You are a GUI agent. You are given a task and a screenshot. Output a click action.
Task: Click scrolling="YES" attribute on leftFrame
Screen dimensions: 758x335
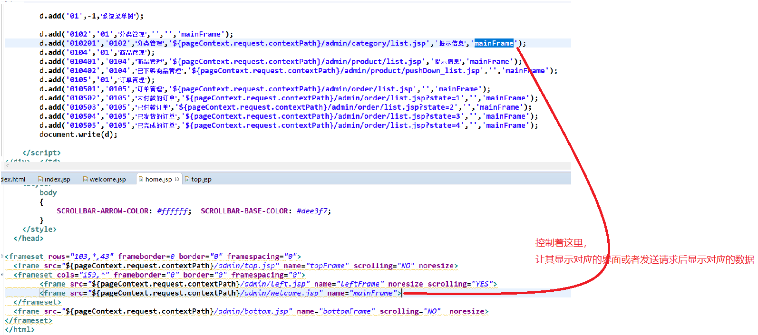click(461, 284)
